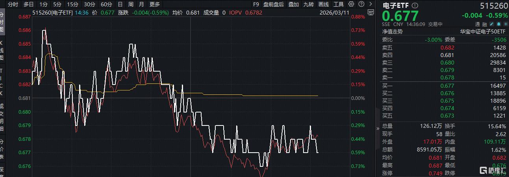
Task: Open the TICK sidebar tab
Action: 2,81
